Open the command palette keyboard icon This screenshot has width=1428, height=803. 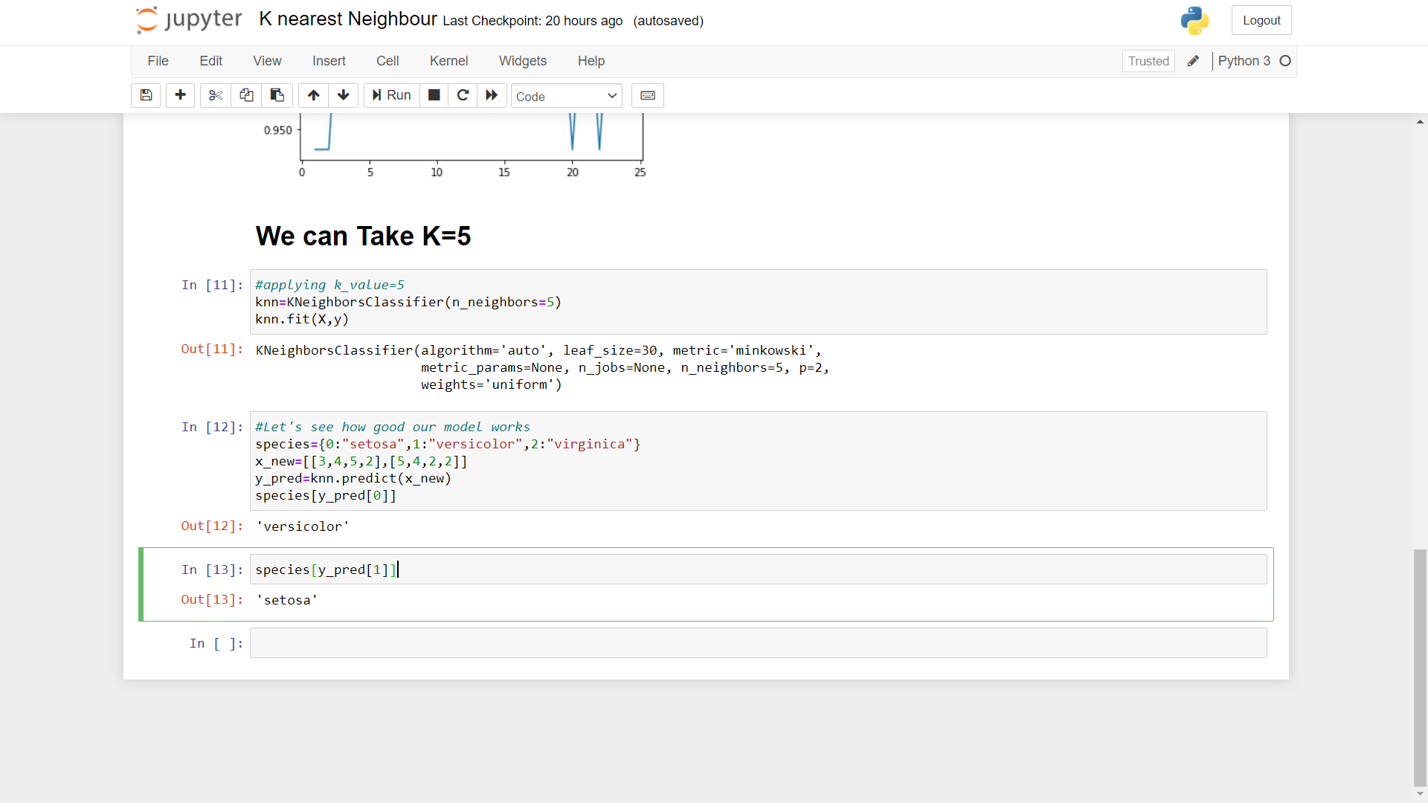point(647,95)
